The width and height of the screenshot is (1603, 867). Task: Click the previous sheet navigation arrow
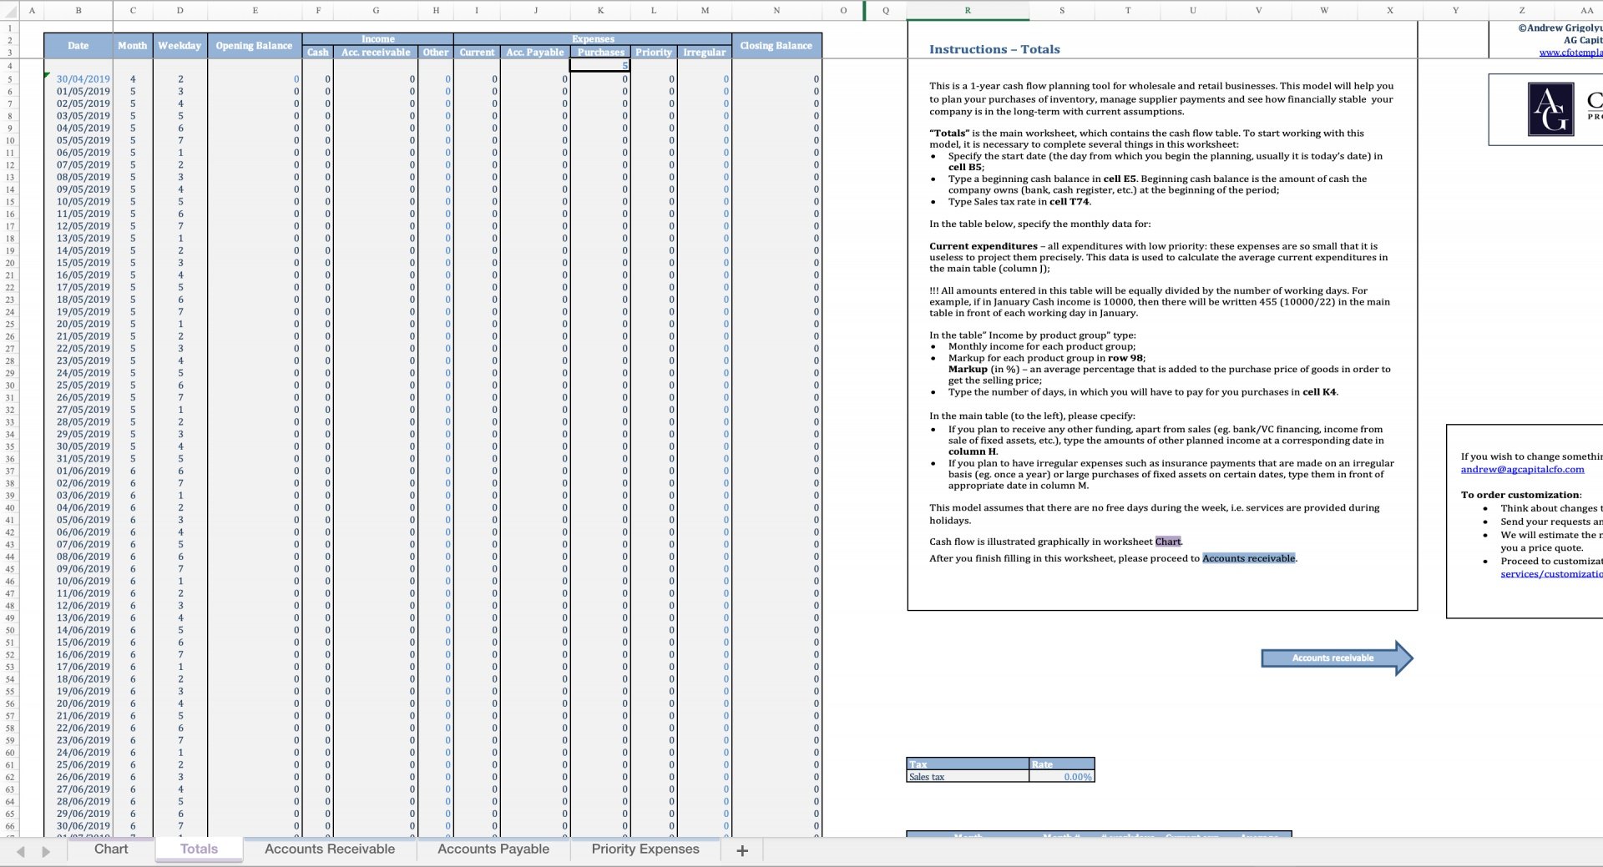(21, 851)
